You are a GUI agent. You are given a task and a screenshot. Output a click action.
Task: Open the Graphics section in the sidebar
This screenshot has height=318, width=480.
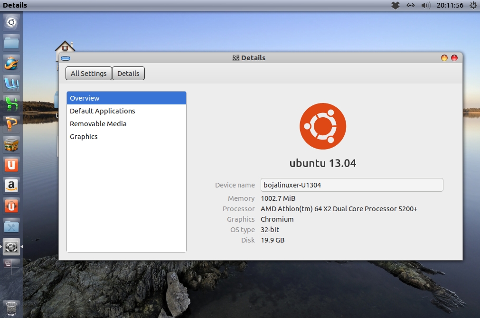point(84,136)
